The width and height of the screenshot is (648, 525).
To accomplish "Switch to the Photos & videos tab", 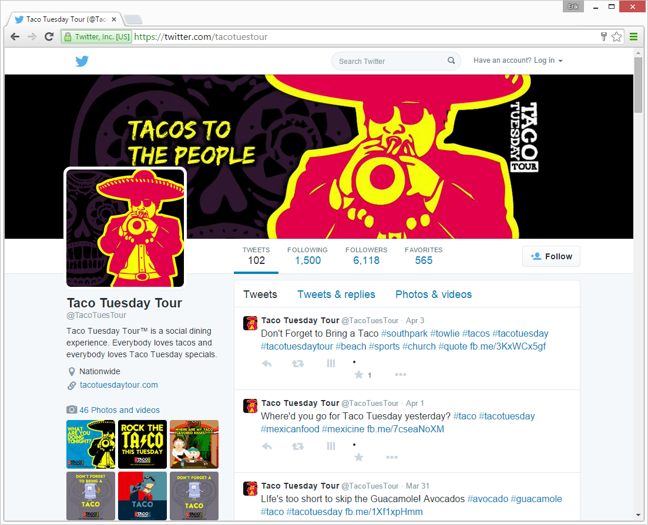I will click(434, 294).
